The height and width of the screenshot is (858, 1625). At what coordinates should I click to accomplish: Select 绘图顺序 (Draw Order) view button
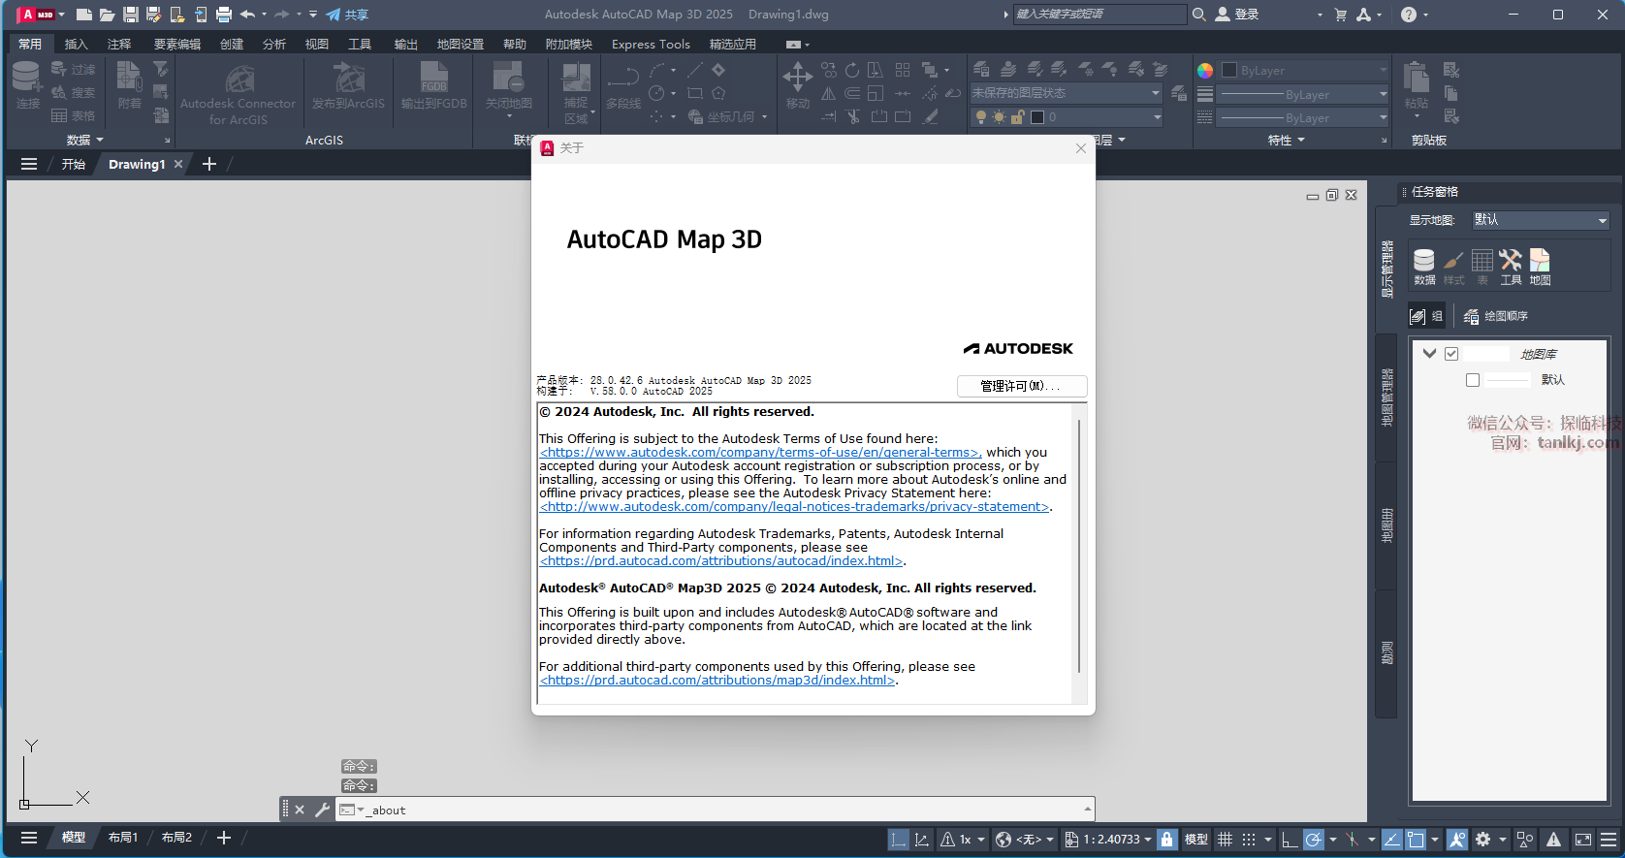click(x=1495, y=316)
